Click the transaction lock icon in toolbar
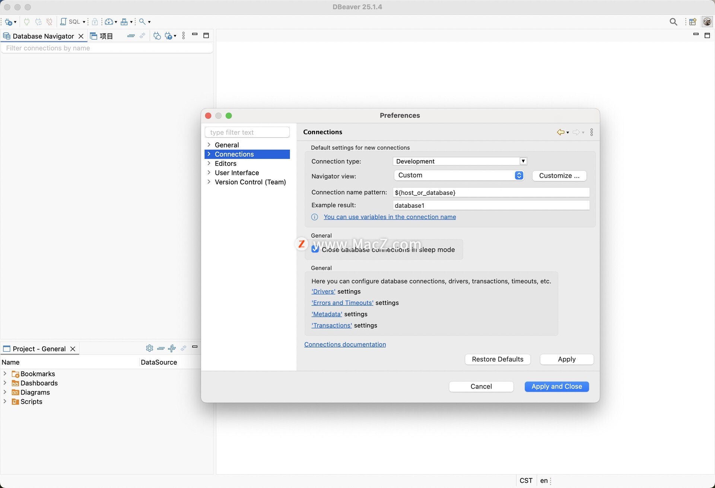 point(95,22)
